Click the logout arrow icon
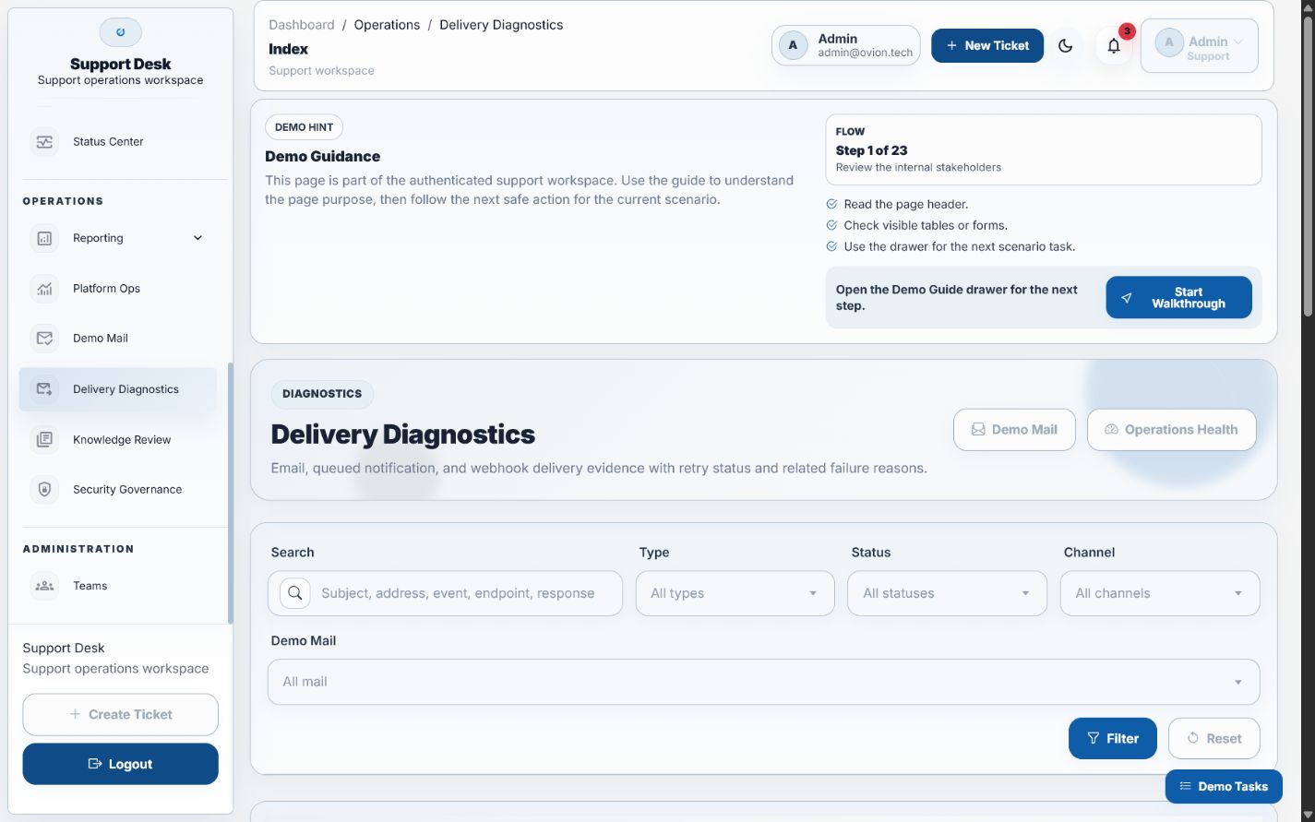 point(94,764)
